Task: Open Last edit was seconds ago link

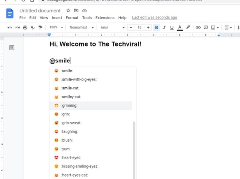Action: 154,18
